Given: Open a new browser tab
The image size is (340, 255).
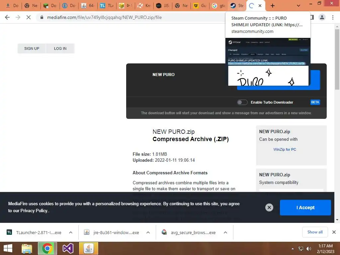Looking at the screenshot, I should click(273, 6).
